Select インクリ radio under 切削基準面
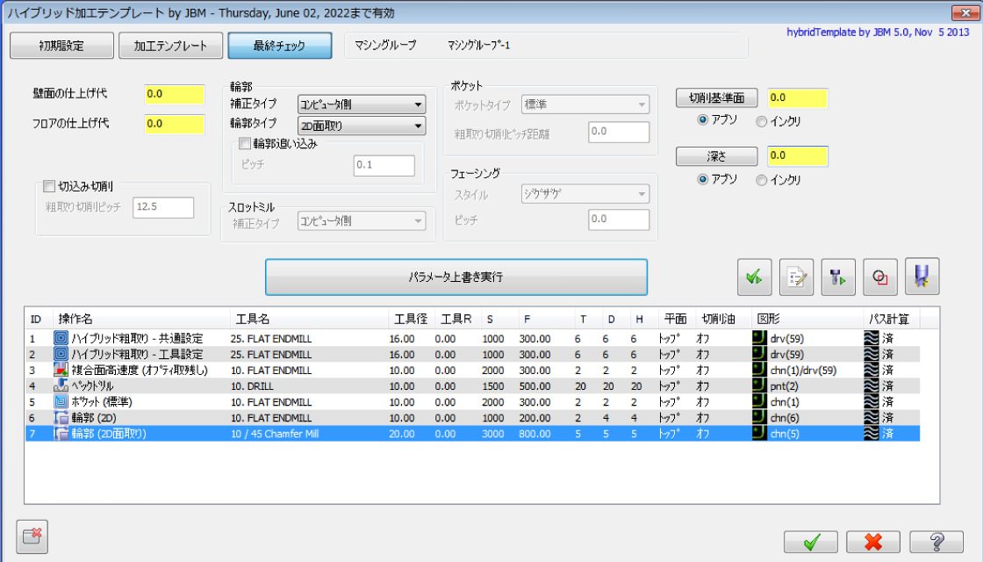Screen dimensions: 983x562 (761, 121)
